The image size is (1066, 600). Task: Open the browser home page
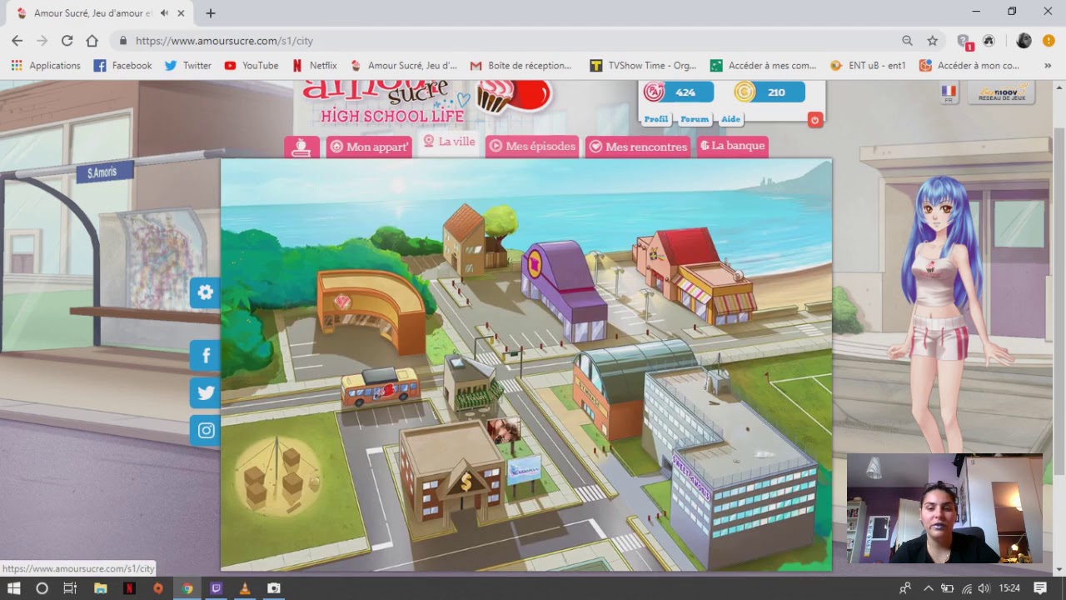(x=92, y=40)
